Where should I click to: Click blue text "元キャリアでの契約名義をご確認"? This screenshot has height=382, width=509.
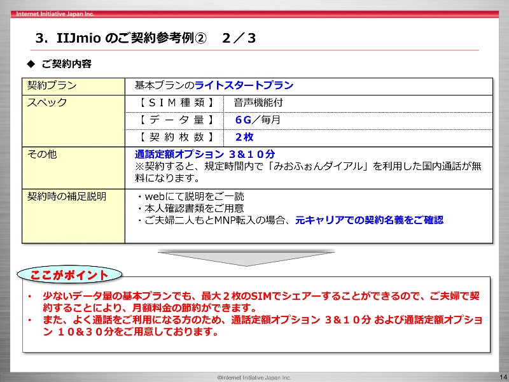[369, 220]
